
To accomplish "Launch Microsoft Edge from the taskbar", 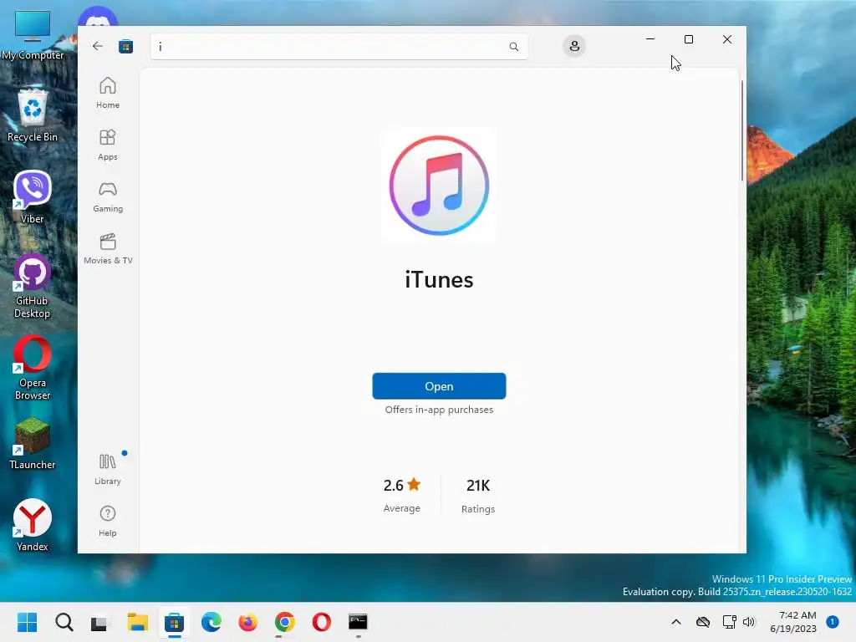I will click(211, 622).
